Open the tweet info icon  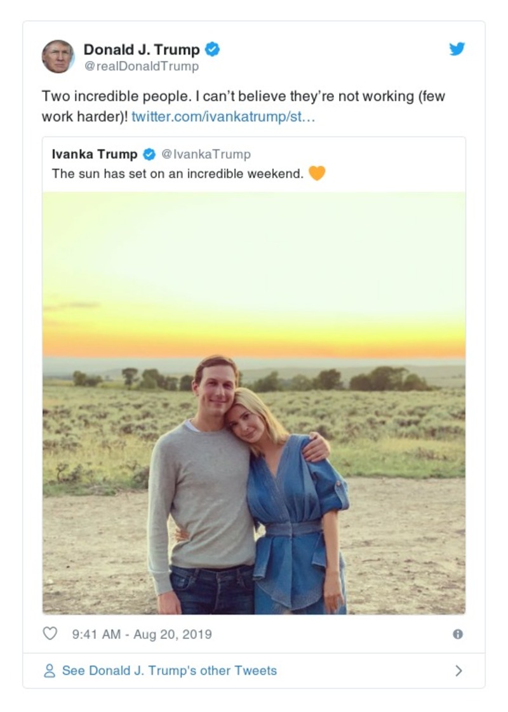(457, 634)
